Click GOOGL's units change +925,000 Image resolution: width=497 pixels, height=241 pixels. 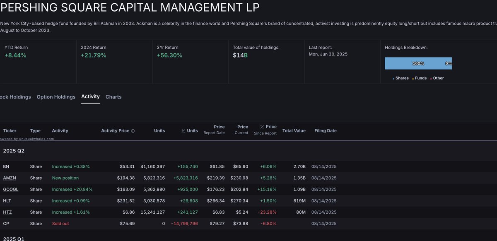click(x=188, y=189)
